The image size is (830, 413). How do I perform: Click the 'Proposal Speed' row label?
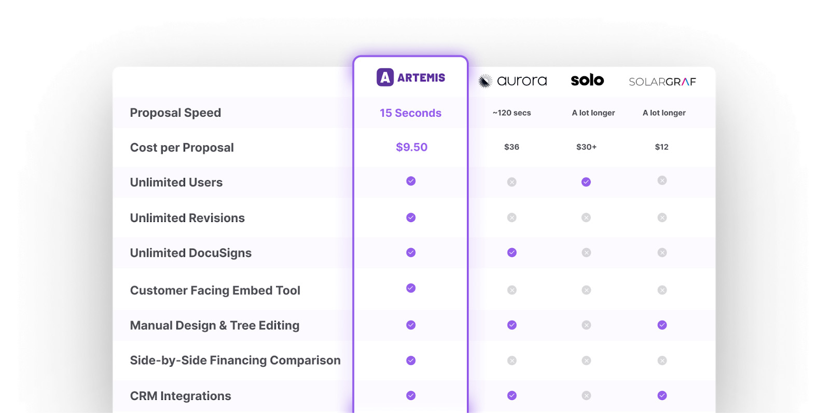[175, 113]
